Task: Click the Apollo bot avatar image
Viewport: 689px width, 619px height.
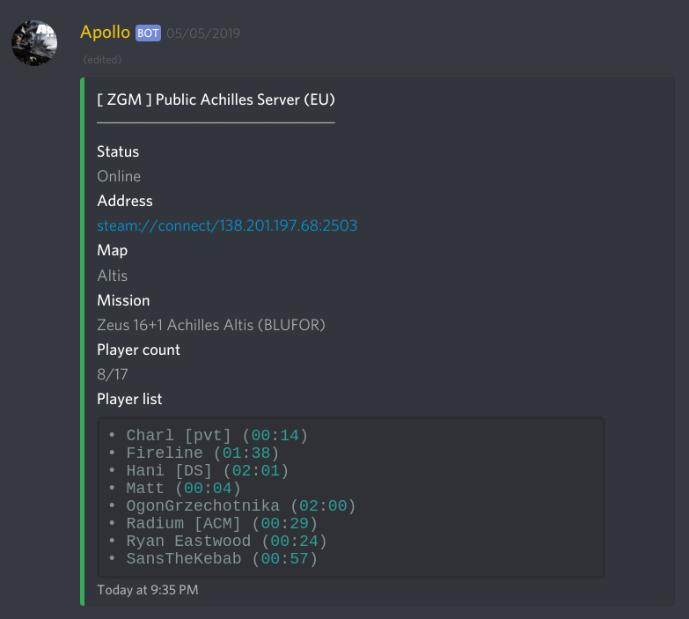Action: 34,41
